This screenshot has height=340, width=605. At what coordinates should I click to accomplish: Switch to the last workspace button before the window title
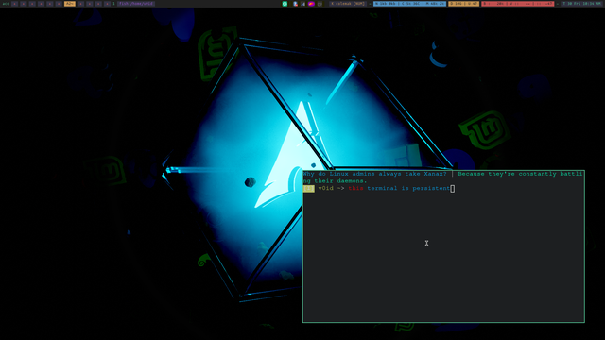pos(107,4)
